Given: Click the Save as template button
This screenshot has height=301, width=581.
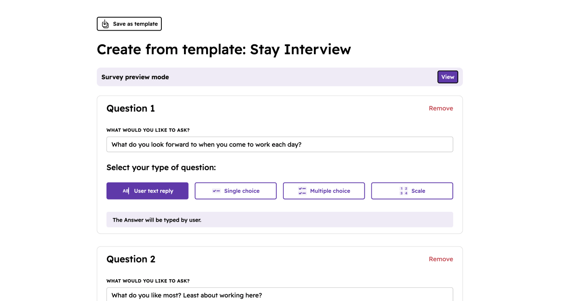Looking at the screenshot, I should click(129, 24).
